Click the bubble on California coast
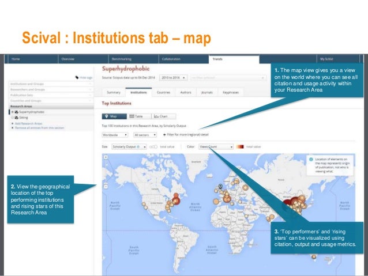The image size is (368, 276). [x=144, y=204]
